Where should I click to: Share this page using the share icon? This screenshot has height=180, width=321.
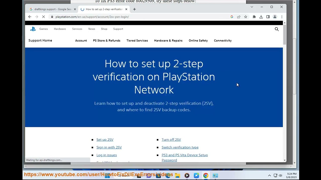coord(239,17)
